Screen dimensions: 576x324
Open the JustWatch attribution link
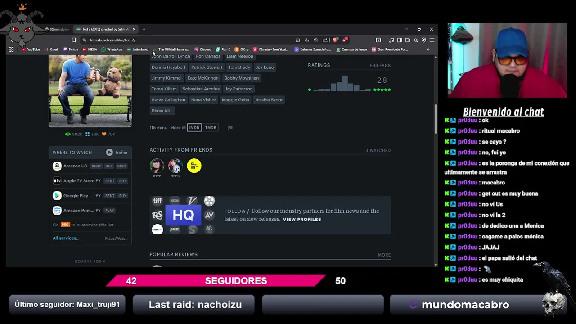pyautogui.click(x=117, y=238)
